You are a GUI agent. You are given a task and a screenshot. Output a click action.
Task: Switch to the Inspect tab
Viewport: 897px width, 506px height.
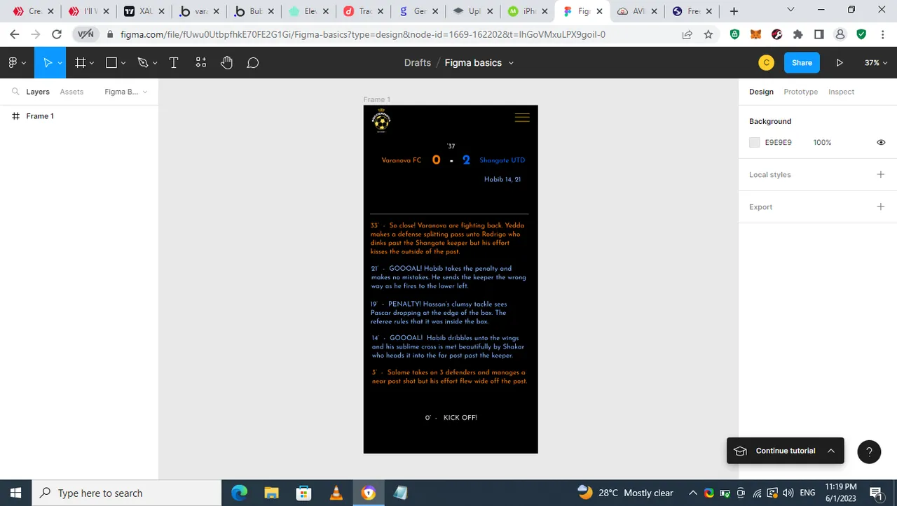pyautogui.click(x=841, y=92)
